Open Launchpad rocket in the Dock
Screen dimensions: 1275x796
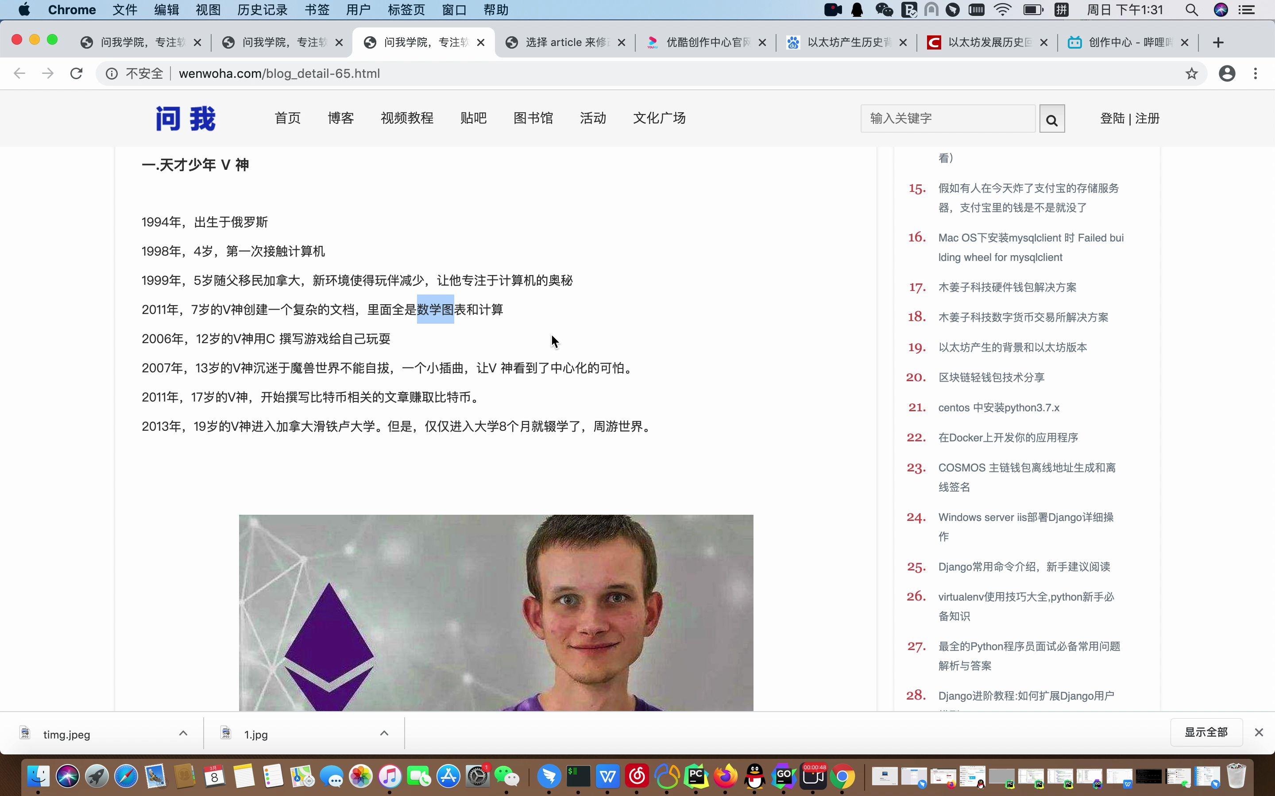pos(97,776)
